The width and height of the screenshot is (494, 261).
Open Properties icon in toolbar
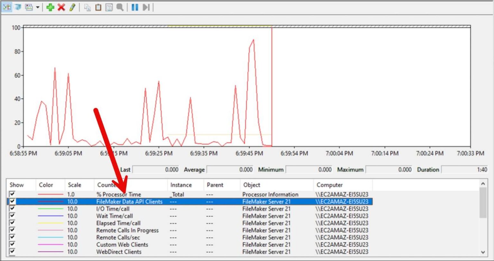click(109, 7)
